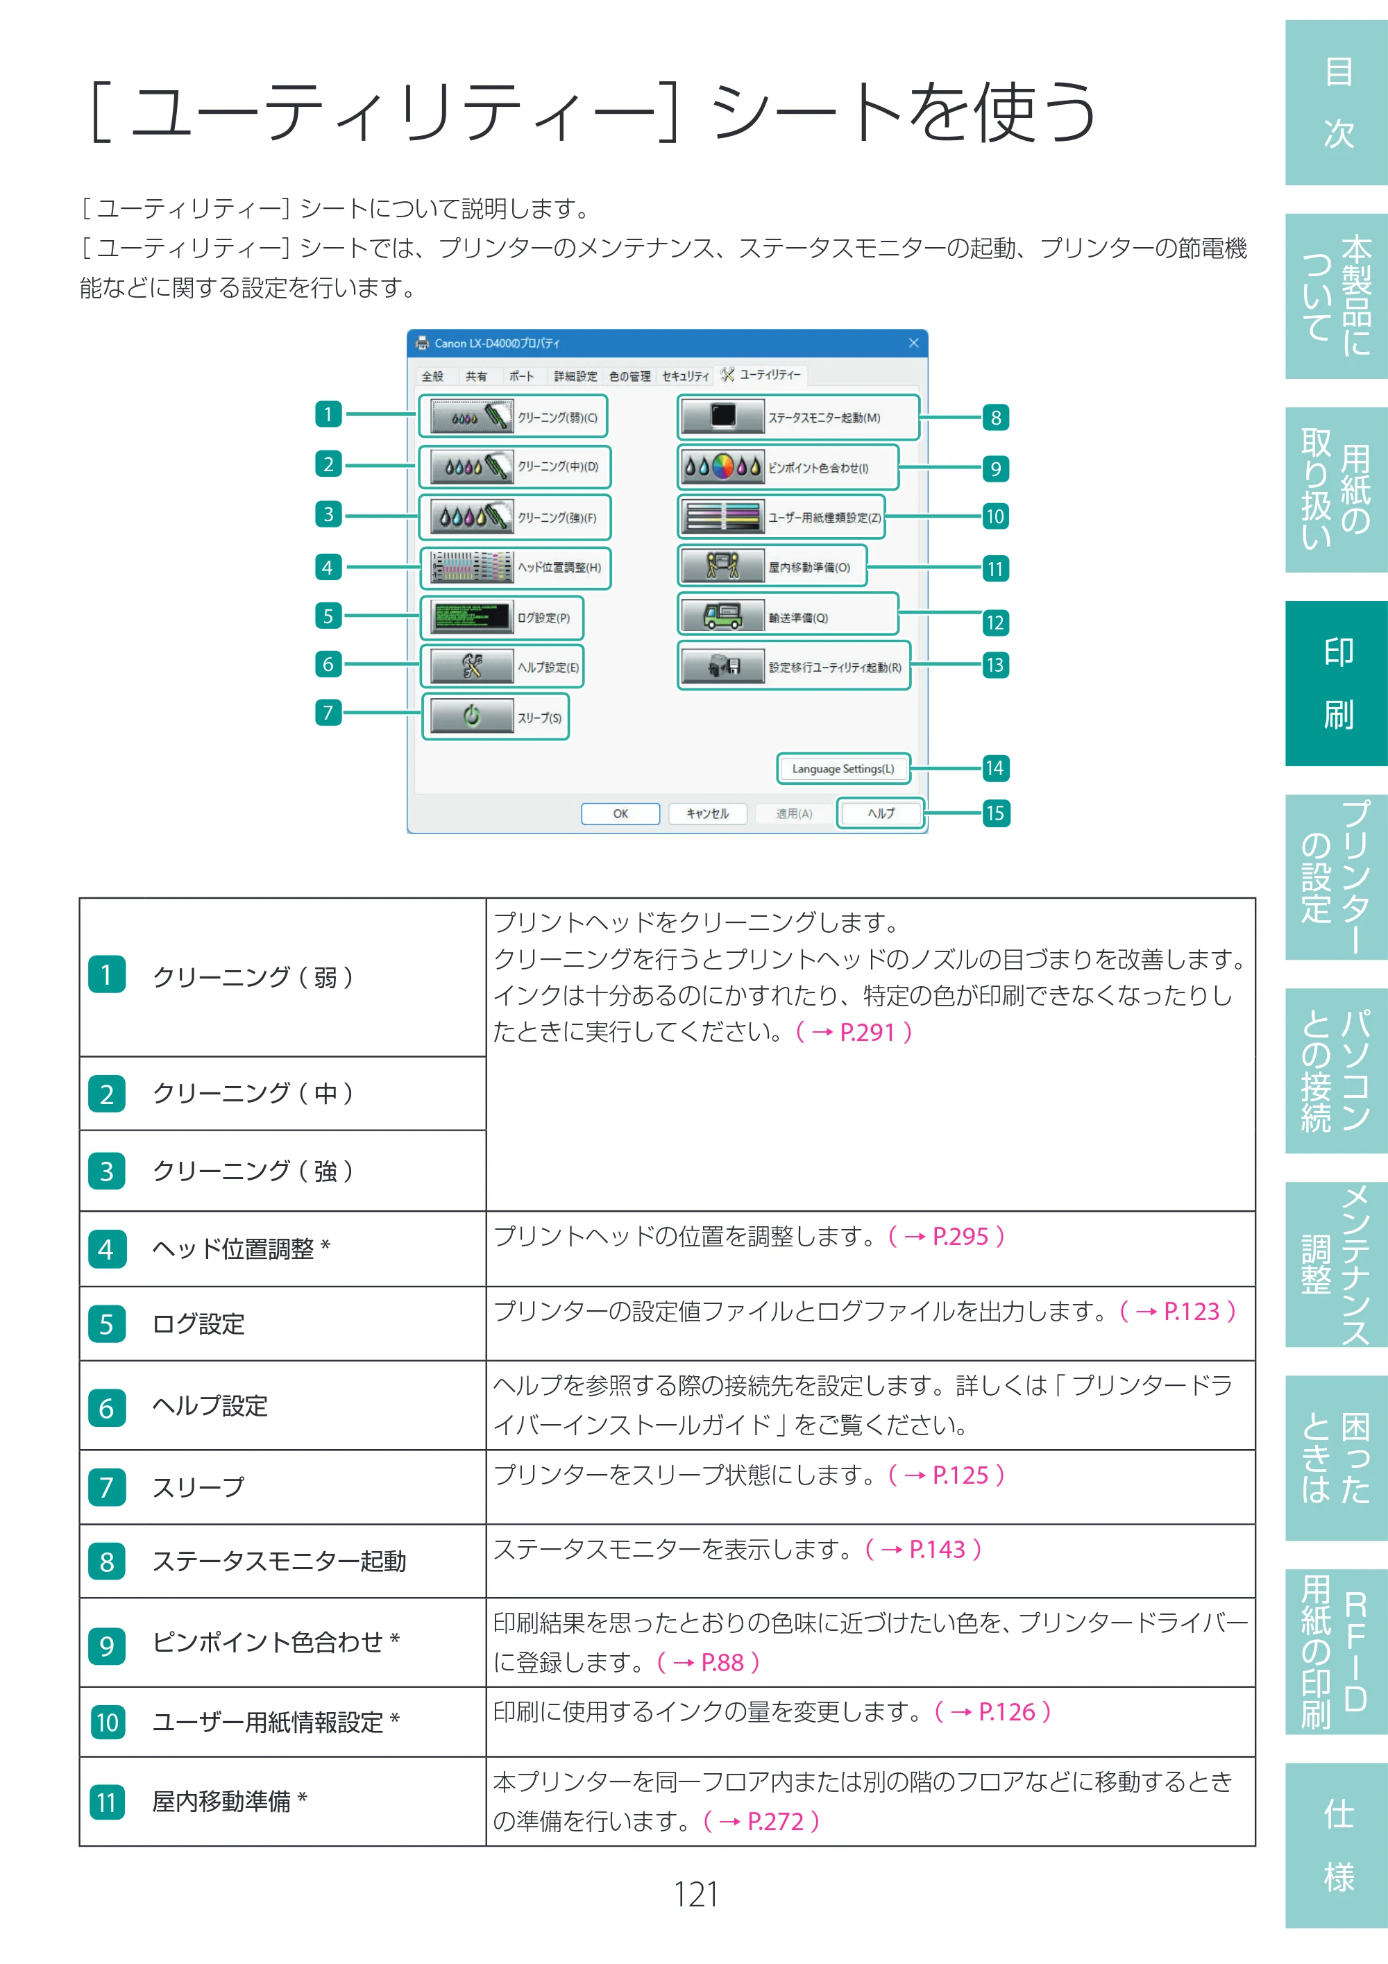The image size is (1388, 1964).
Task: Go to the P.143 page reference
Action: [x=923, y=1549]
